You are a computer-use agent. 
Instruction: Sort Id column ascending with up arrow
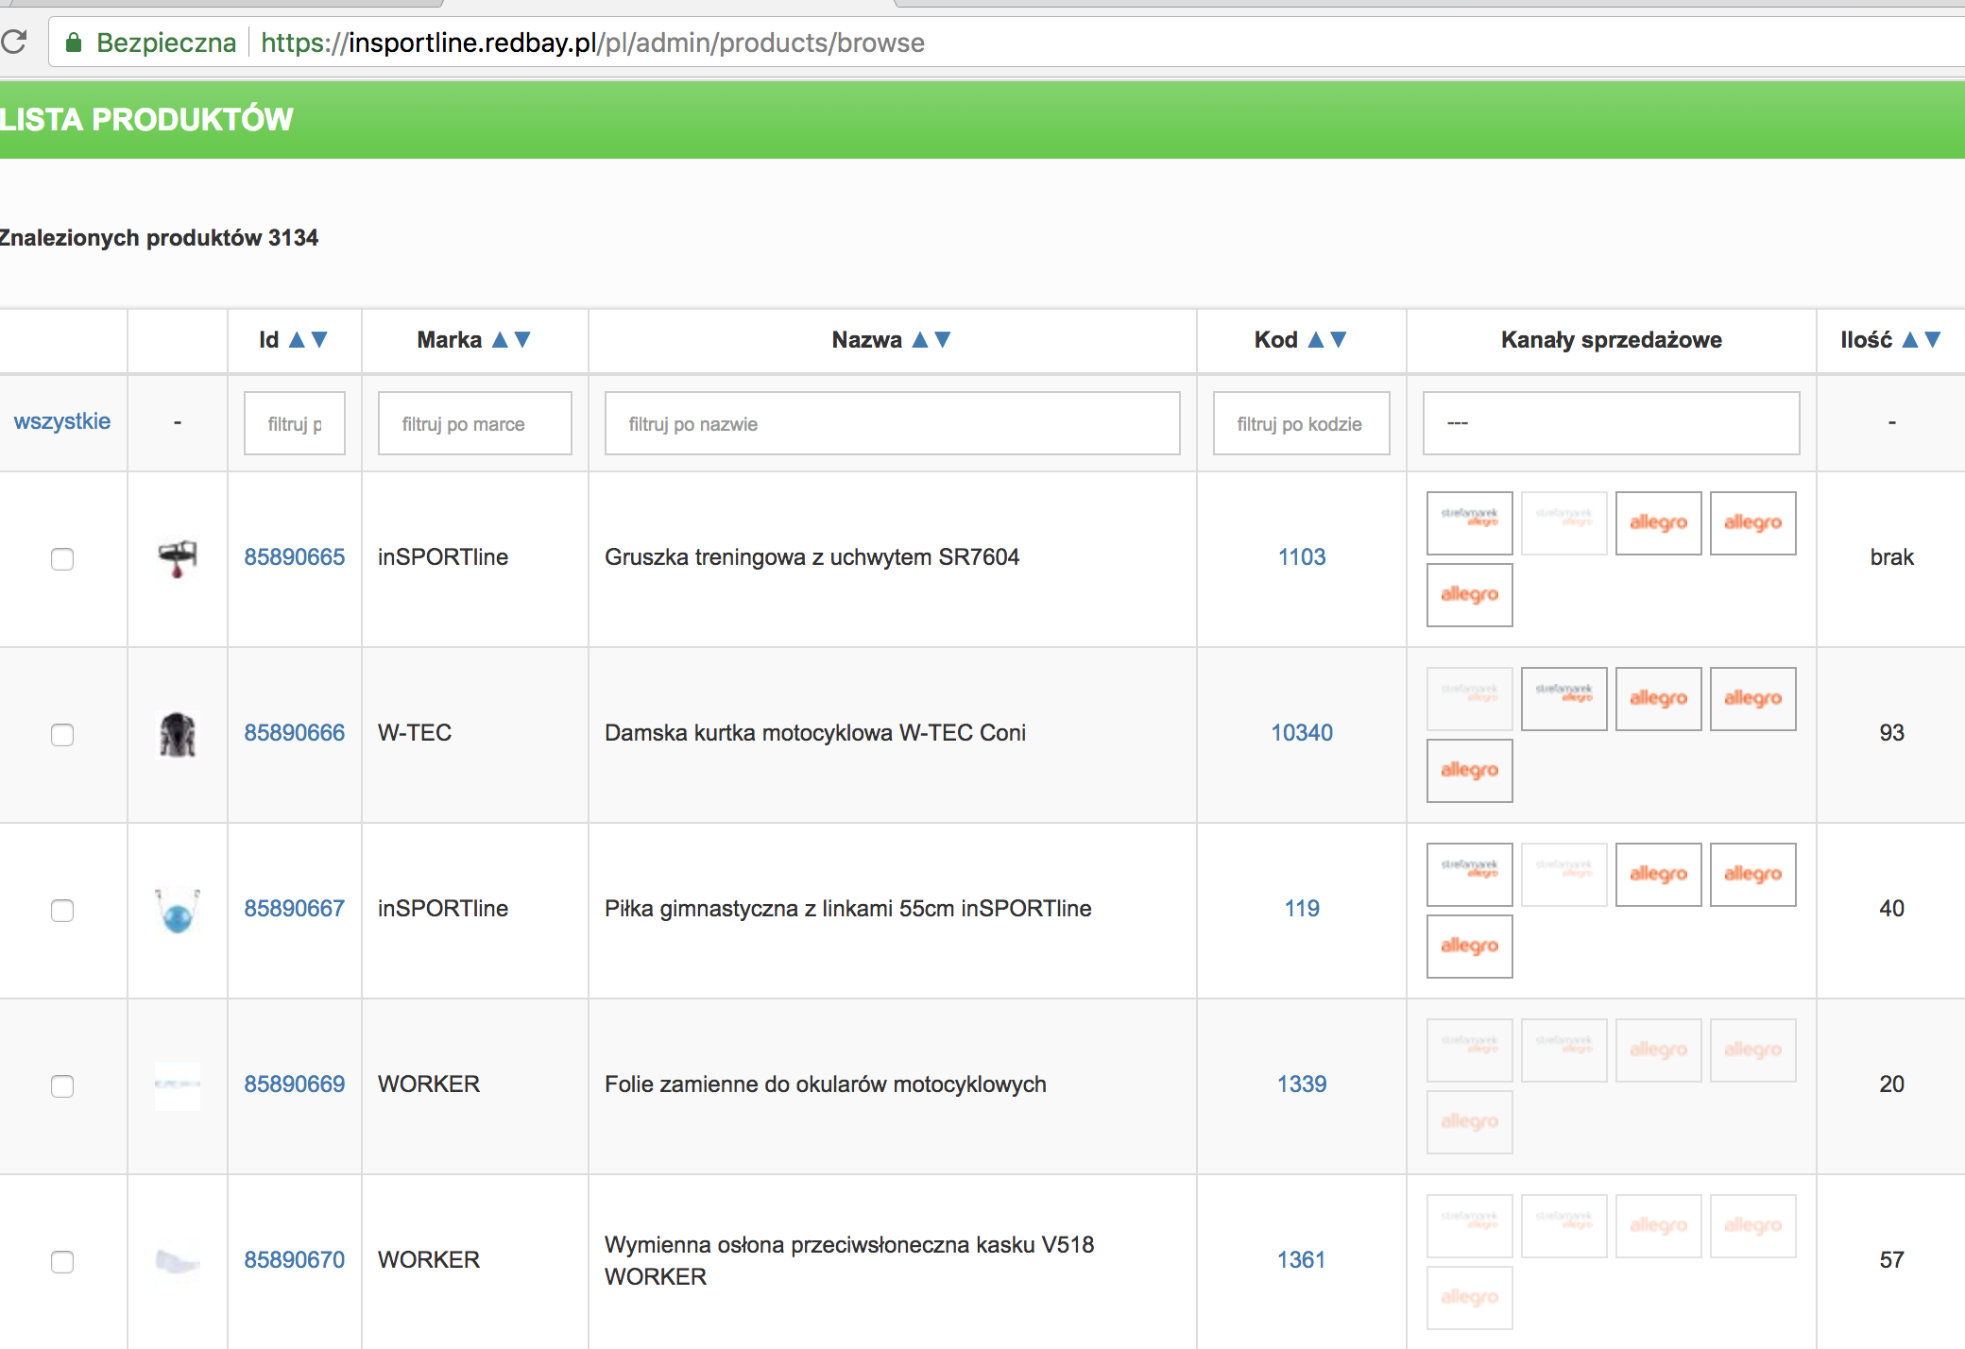(297, 340)
